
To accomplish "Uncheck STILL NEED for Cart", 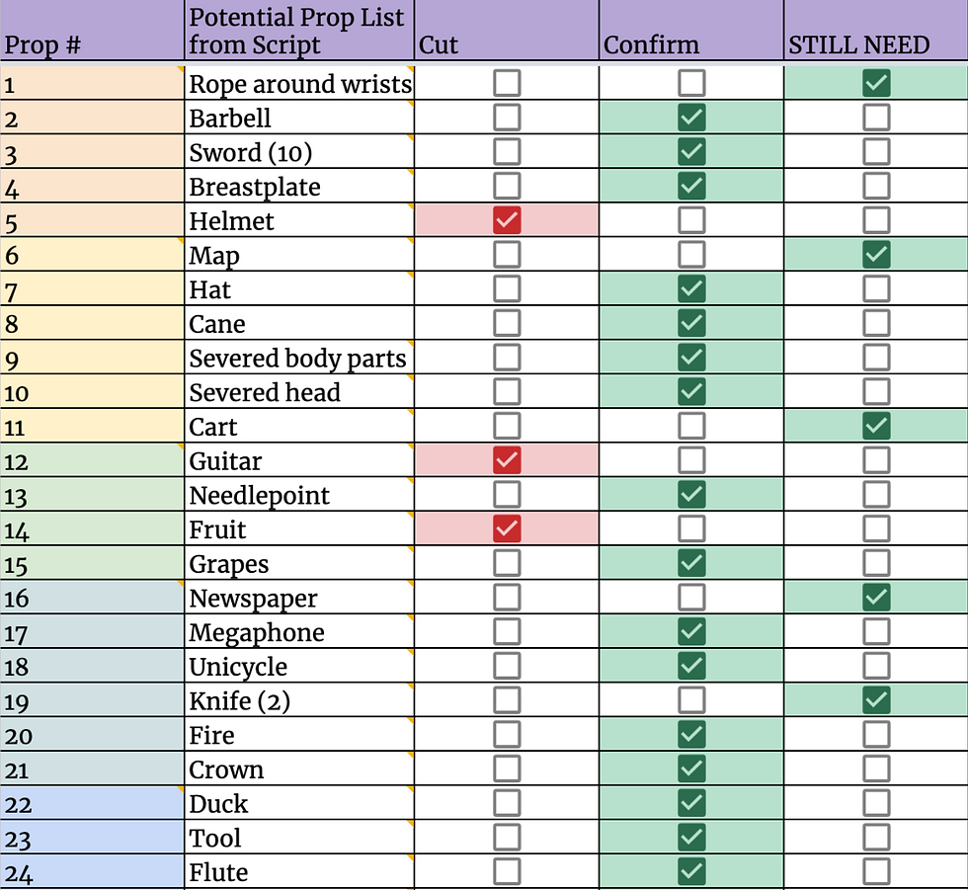I will click(x=876, y=426).
